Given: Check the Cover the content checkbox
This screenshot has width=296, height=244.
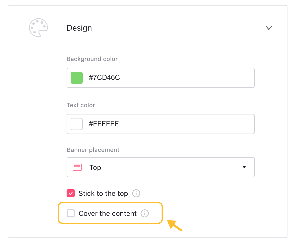Looking at the screenshot, I should (71, 213).
